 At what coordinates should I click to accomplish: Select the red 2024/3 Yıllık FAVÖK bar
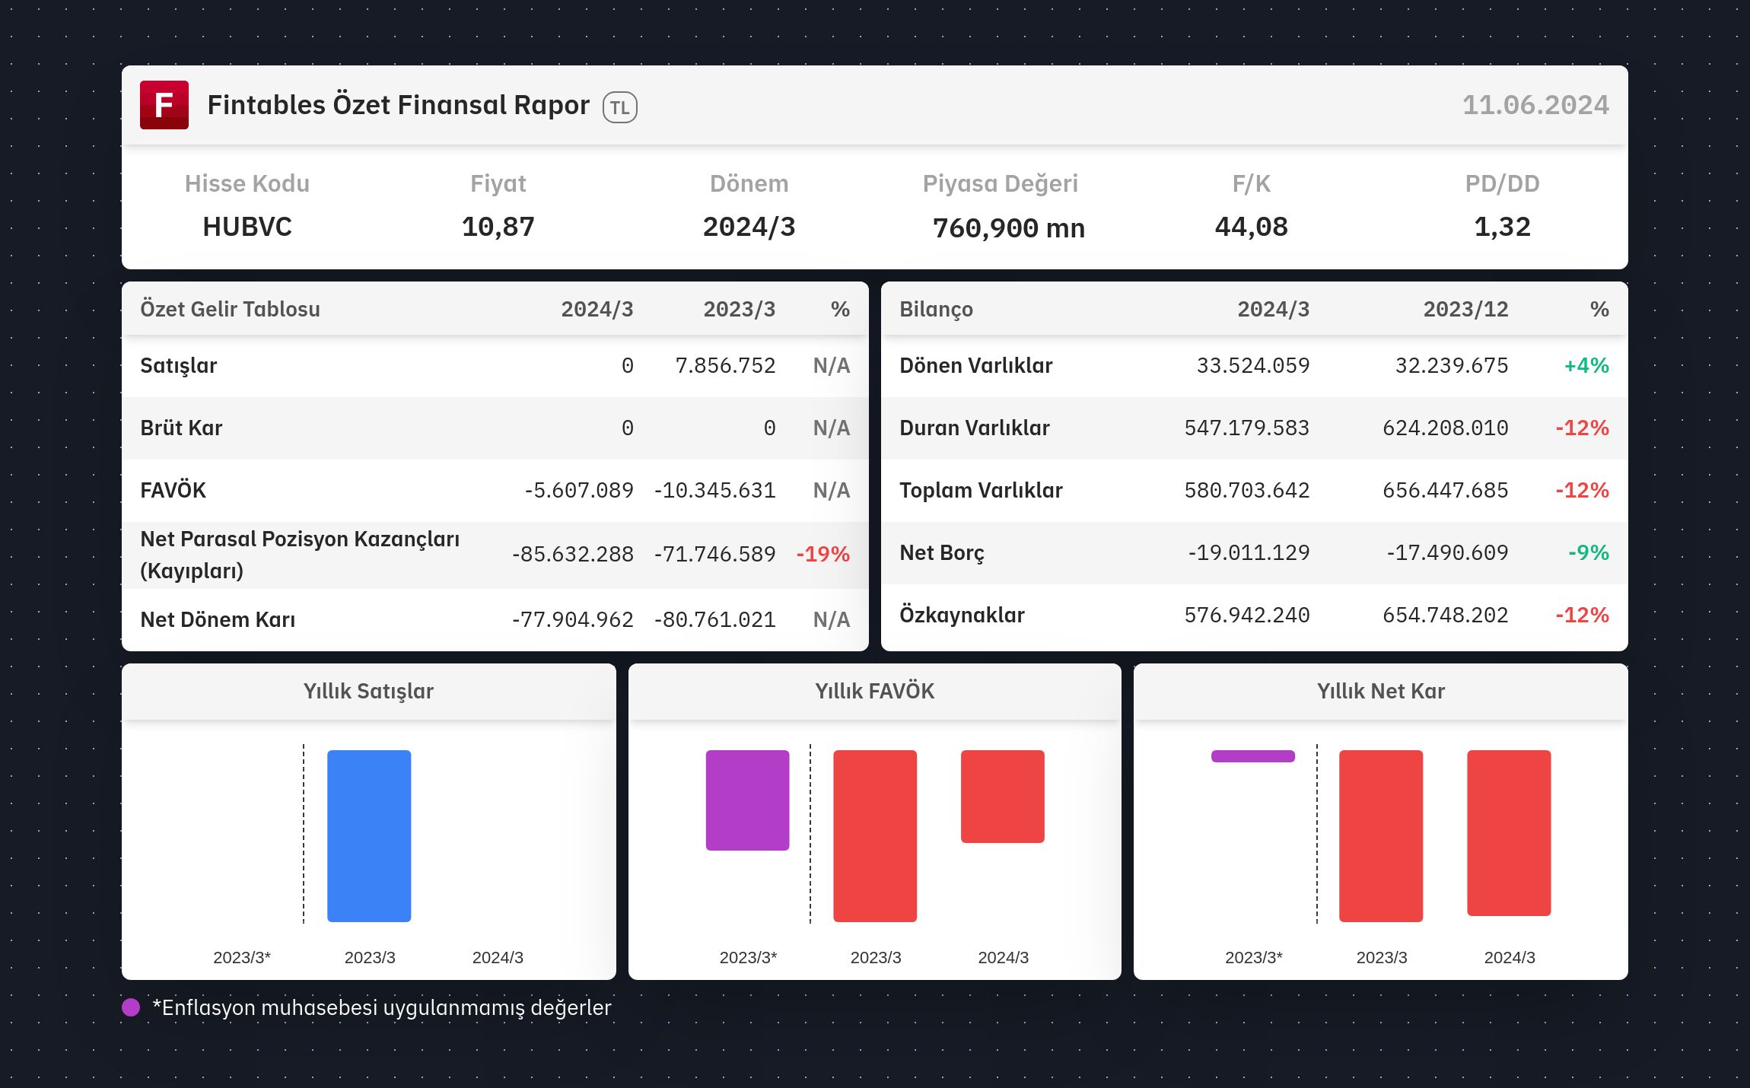pos(1003,797)
